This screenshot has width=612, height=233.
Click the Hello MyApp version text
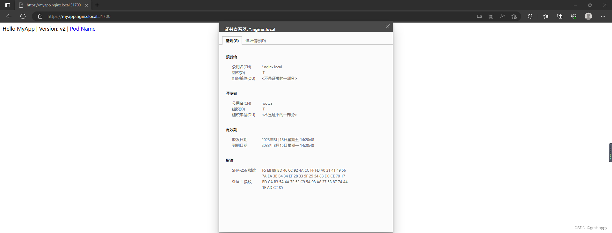pyautogui.click(x=34, y=29)
